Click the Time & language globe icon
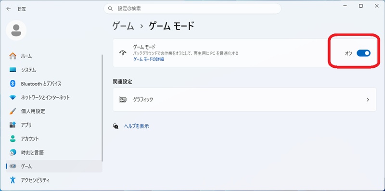385x191 pixels. pyautogui.click(x=13, y=153)
